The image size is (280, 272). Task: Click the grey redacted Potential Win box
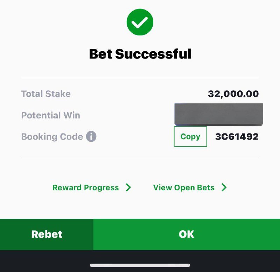pos(218,115)
